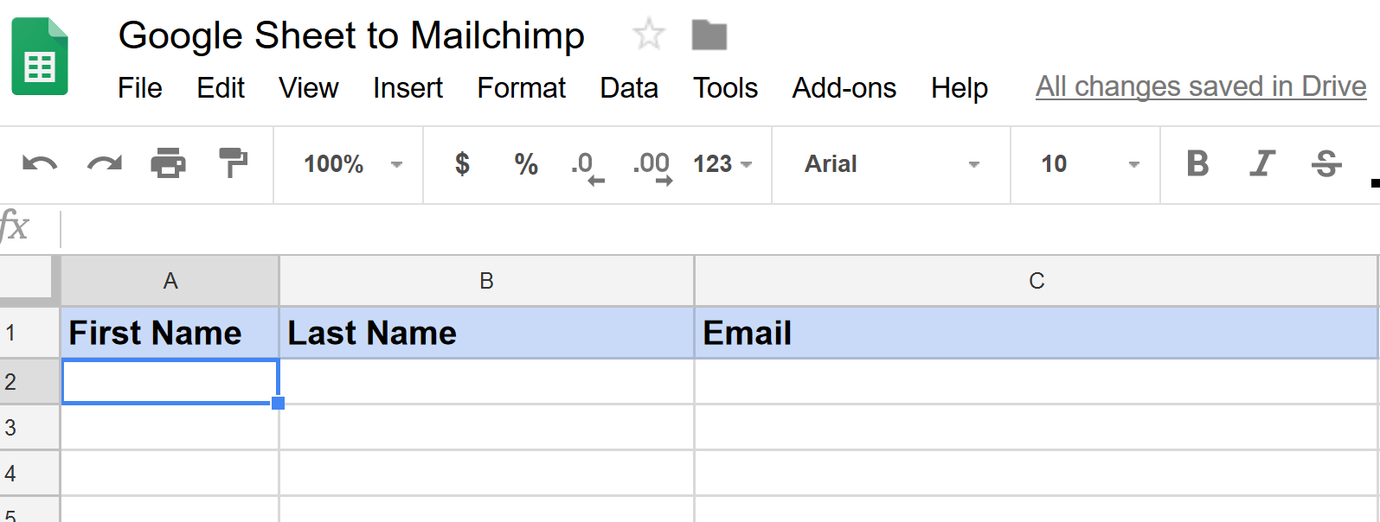The width and height of the screenshot is (1380, 522).
Task: Click All changes saved in Drive link
Action: [1201, 86]
